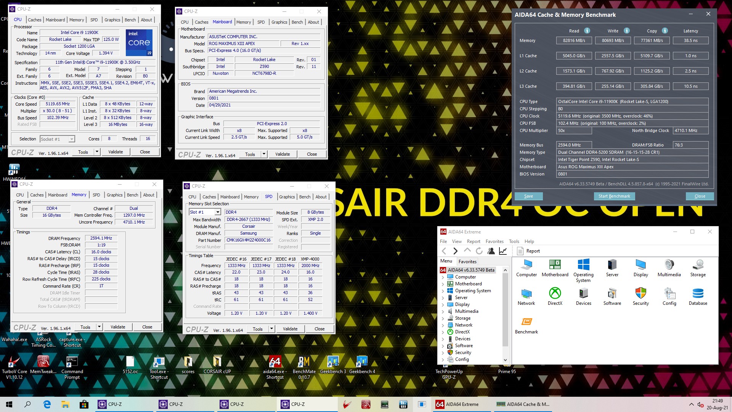
Task: Expand the Operating System tree node
Action: click(443, 291)
